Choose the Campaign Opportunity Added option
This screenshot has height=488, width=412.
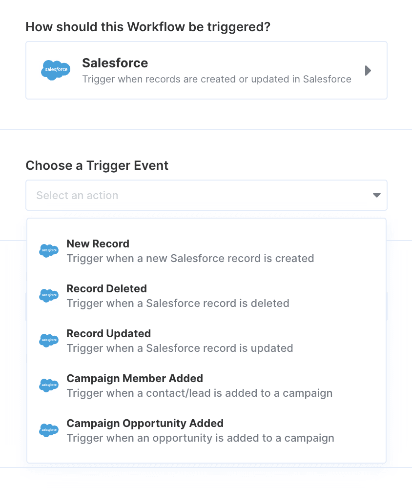145,424
